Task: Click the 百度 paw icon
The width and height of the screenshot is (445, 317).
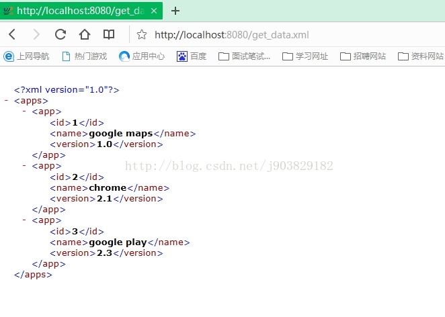Action: click(x=182, y=56)
